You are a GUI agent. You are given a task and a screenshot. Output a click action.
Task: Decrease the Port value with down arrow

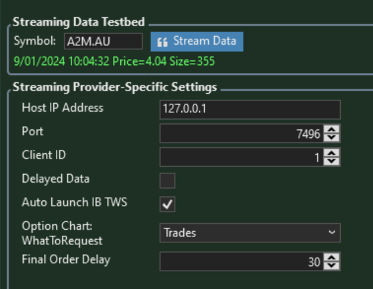(x=332, y=137)
